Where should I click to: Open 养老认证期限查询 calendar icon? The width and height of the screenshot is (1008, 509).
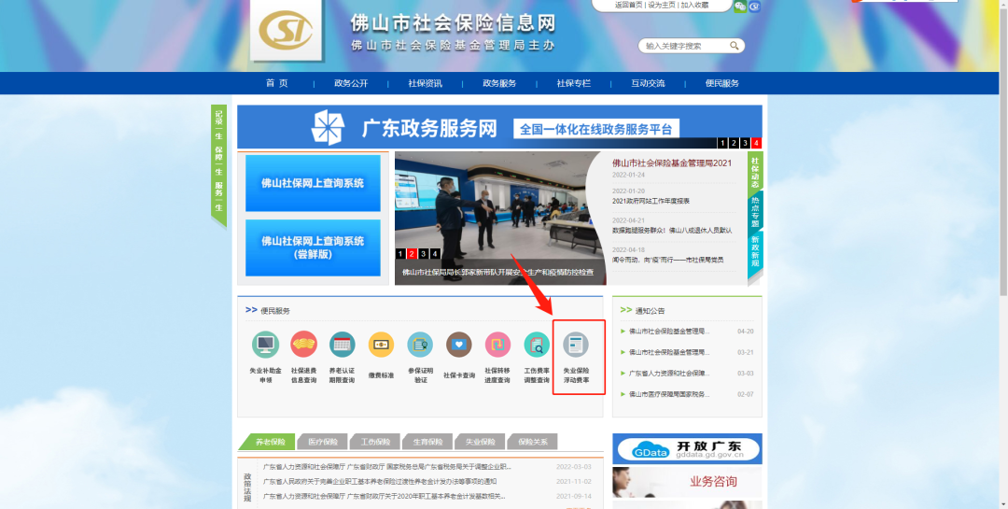pyautogui.click(x=342, y=345)
